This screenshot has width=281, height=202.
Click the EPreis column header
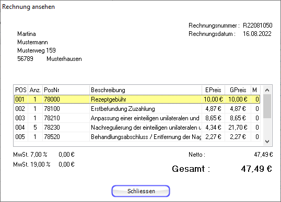coord(213,90)
